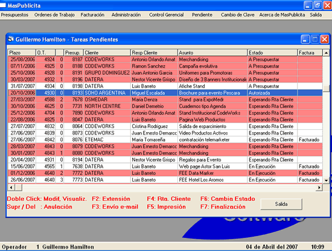Viewport: 332px width, 251px height.
Task: Click the vertical scrollbar thumb
Action: point(326,88)
